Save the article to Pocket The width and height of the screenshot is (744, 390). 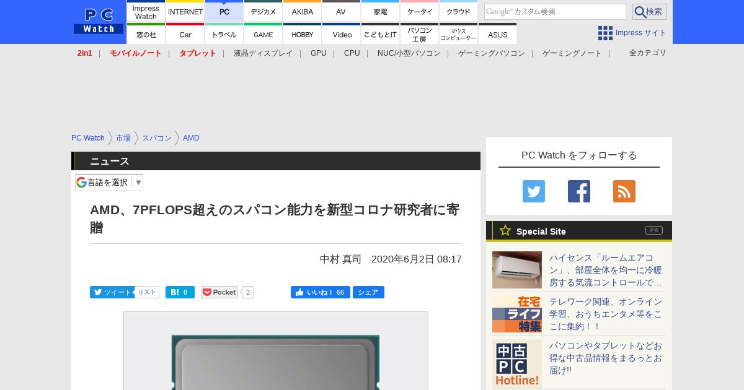219,292
